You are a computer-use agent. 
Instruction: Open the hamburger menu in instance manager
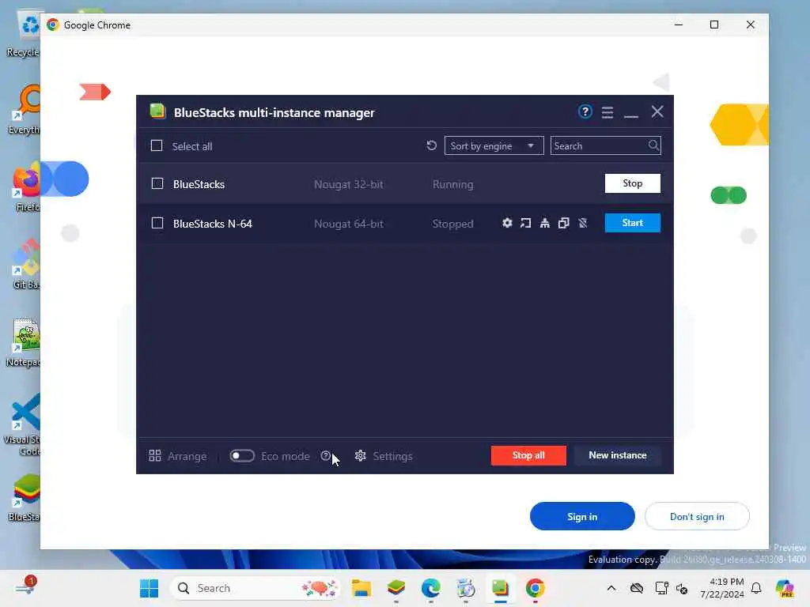pyautogui.click(x=607, y=112)
